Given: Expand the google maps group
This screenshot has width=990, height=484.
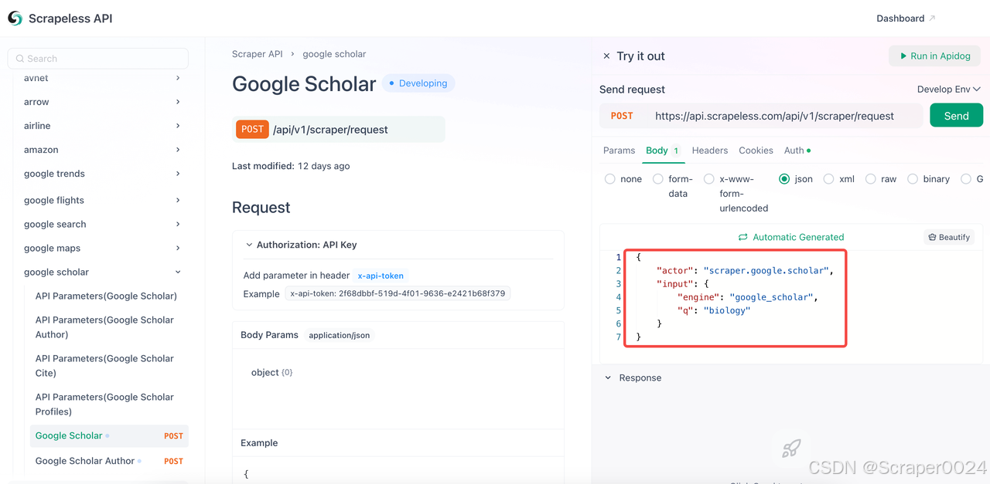Looking at the screenshot, I should click(x=178, y=248).
